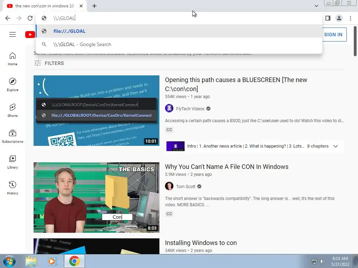Screen dimensions: 358x268
Task: Click the 'Accessing a certain path causes a BSOD' description
Action: tap(255, 120)
